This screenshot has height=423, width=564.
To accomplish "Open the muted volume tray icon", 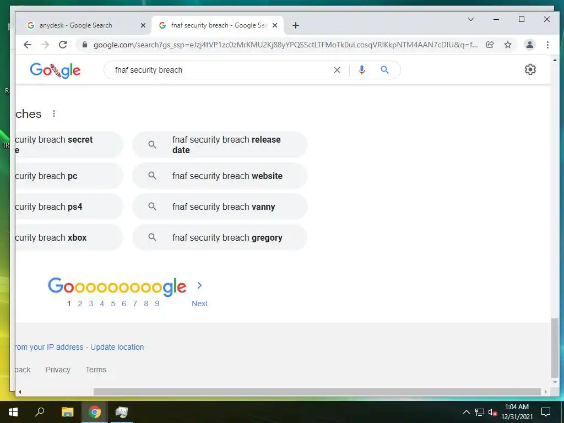I will click(493, 412).
